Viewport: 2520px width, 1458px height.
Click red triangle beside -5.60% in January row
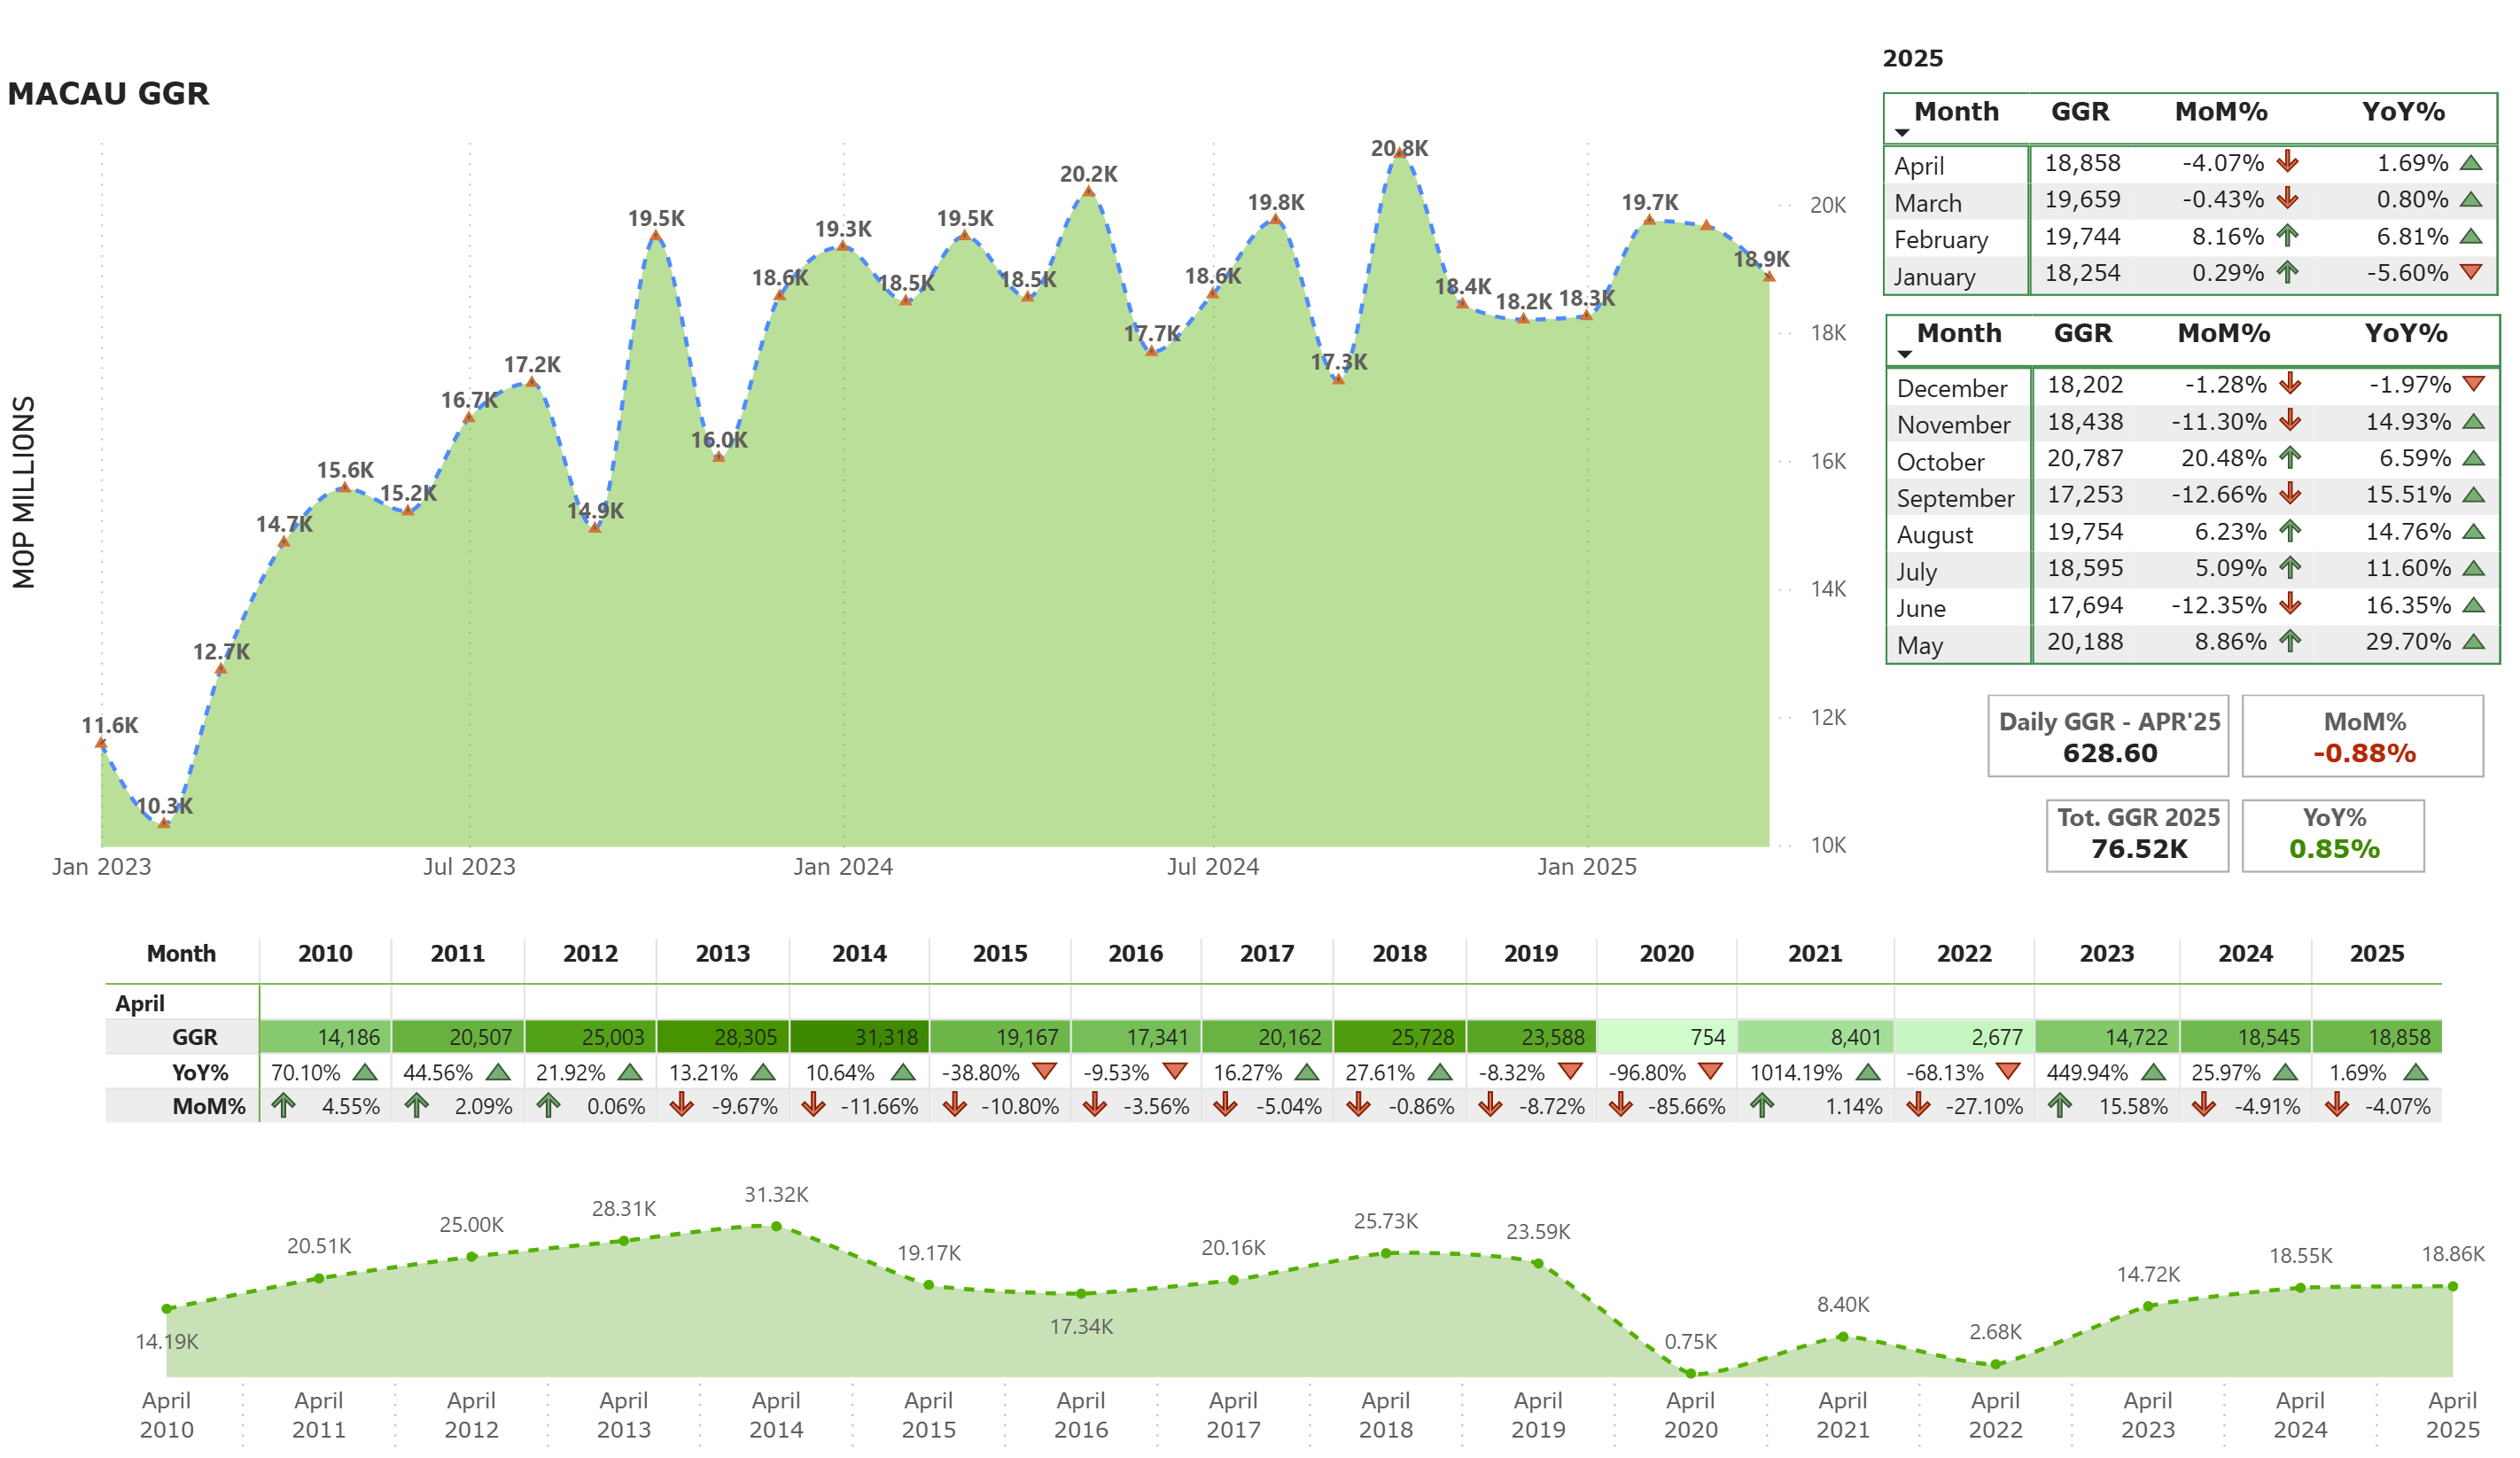click(2471, 272)
